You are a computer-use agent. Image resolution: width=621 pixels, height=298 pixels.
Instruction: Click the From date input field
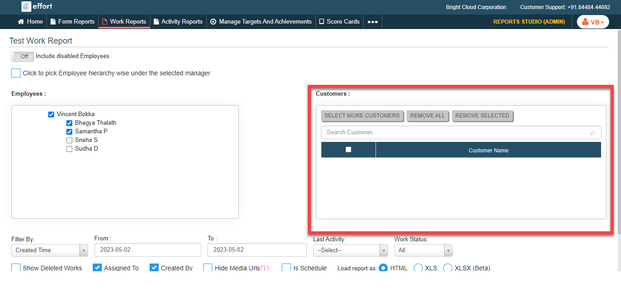(x=148, y=250)
